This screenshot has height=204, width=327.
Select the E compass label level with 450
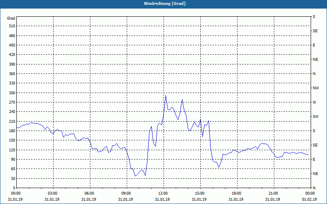(x=314, y=45)
